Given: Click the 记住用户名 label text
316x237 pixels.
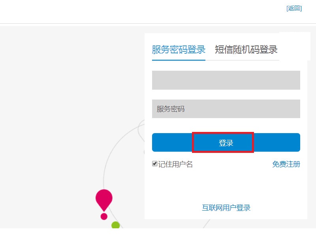Looking at the screenshot, I should tap(175, 164).
